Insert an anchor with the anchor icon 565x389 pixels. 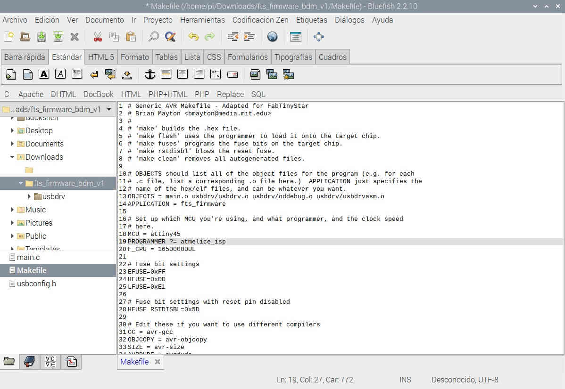pyautogui.click(x=150, y=74)
